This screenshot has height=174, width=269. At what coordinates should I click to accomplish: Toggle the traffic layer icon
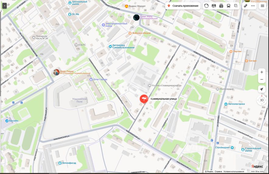206,6
